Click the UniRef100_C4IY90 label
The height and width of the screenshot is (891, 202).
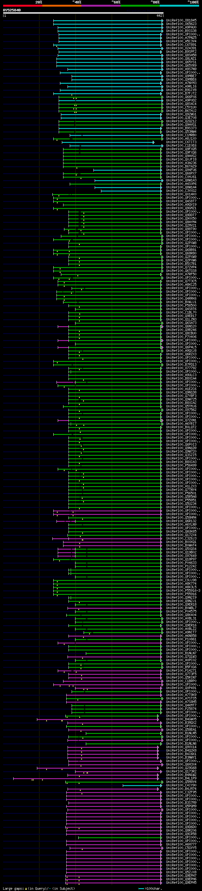tap(181, 785)
